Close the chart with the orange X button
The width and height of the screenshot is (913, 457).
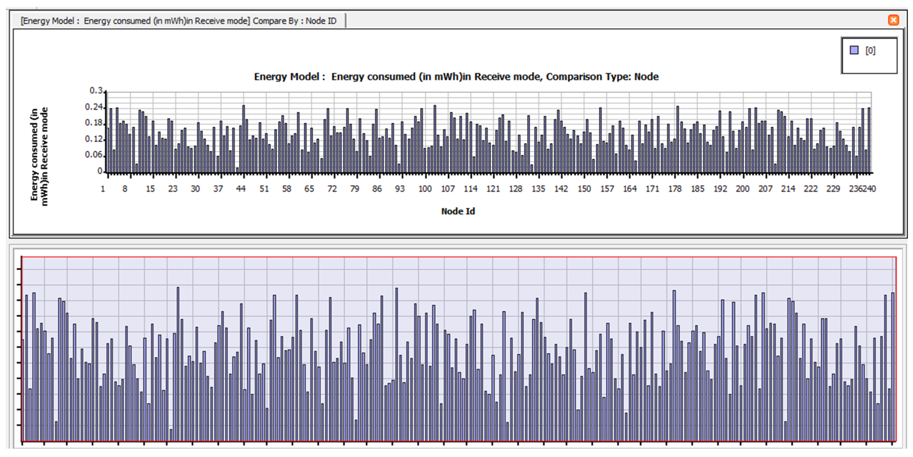[893, 20]
